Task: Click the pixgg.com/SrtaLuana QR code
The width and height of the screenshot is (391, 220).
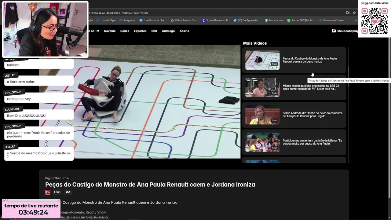Action: tap(375, 21)
